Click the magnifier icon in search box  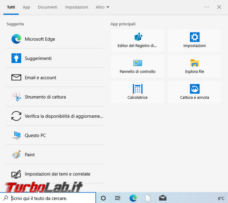tap(6, 198)
